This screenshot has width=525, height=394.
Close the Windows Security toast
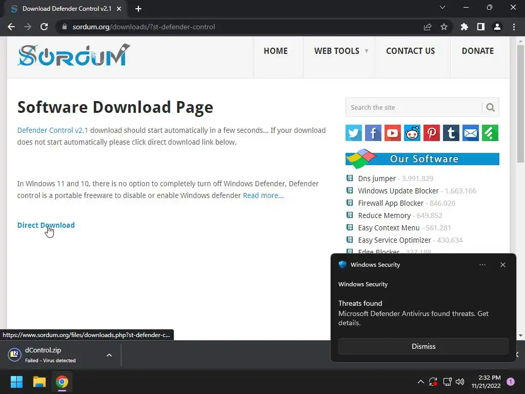[502, 265]
